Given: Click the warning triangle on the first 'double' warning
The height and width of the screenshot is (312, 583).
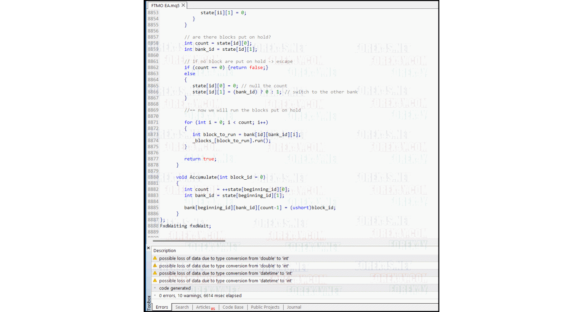Looking at the screenshot, I should click(x=155, y=258).
